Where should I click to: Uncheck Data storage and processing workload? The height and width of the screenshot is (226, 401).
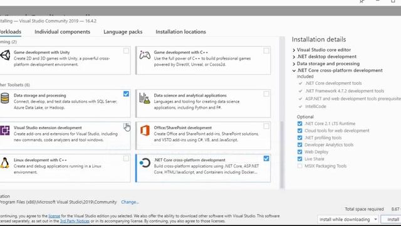point(126,94)
